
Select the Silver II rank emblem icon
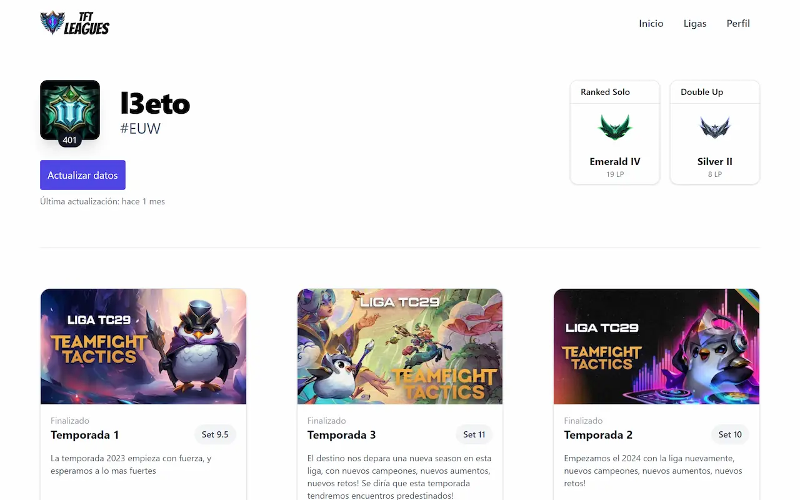[x=714, y=127]
